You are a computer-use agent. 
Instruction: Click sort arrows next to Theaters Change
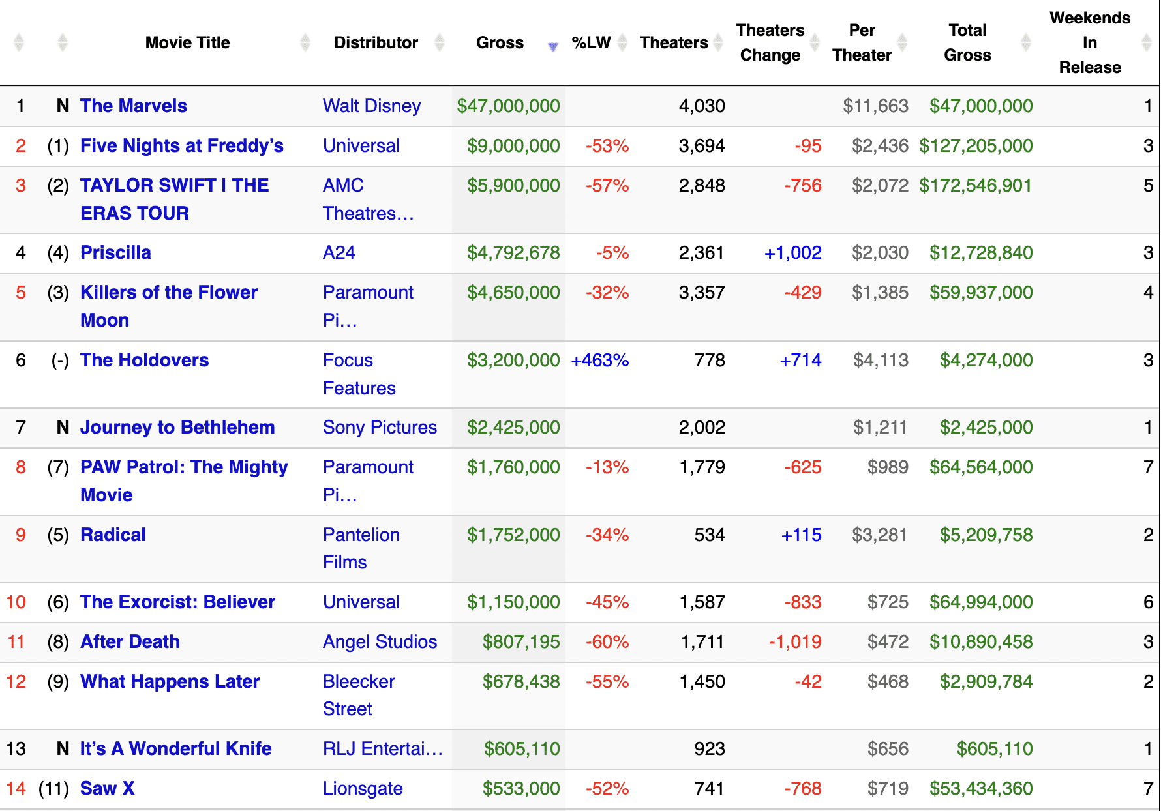(815, 42)
